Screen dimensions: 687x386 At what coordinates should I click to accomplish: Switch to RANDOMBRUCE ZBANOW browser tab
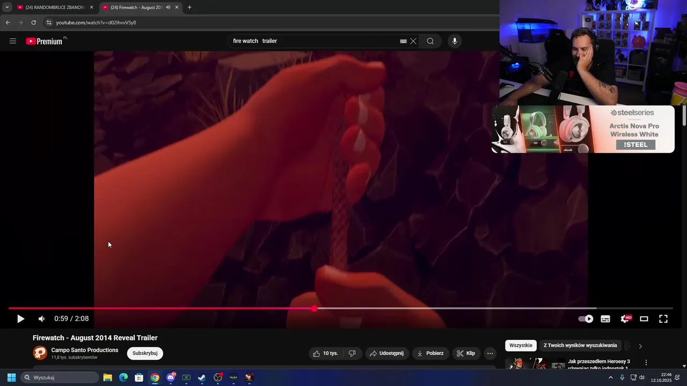tap(55, 8)
